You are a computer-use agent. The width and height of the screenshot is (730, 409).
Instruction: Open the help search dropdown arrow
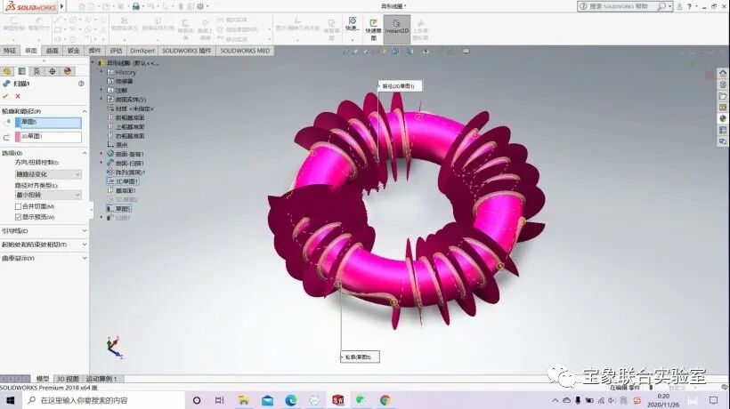click(x=670, y=6)
